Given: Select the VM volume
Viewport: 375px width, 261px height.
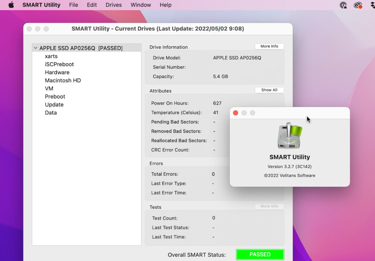Looking at the screenshot, I should click(x=49, y=88).
